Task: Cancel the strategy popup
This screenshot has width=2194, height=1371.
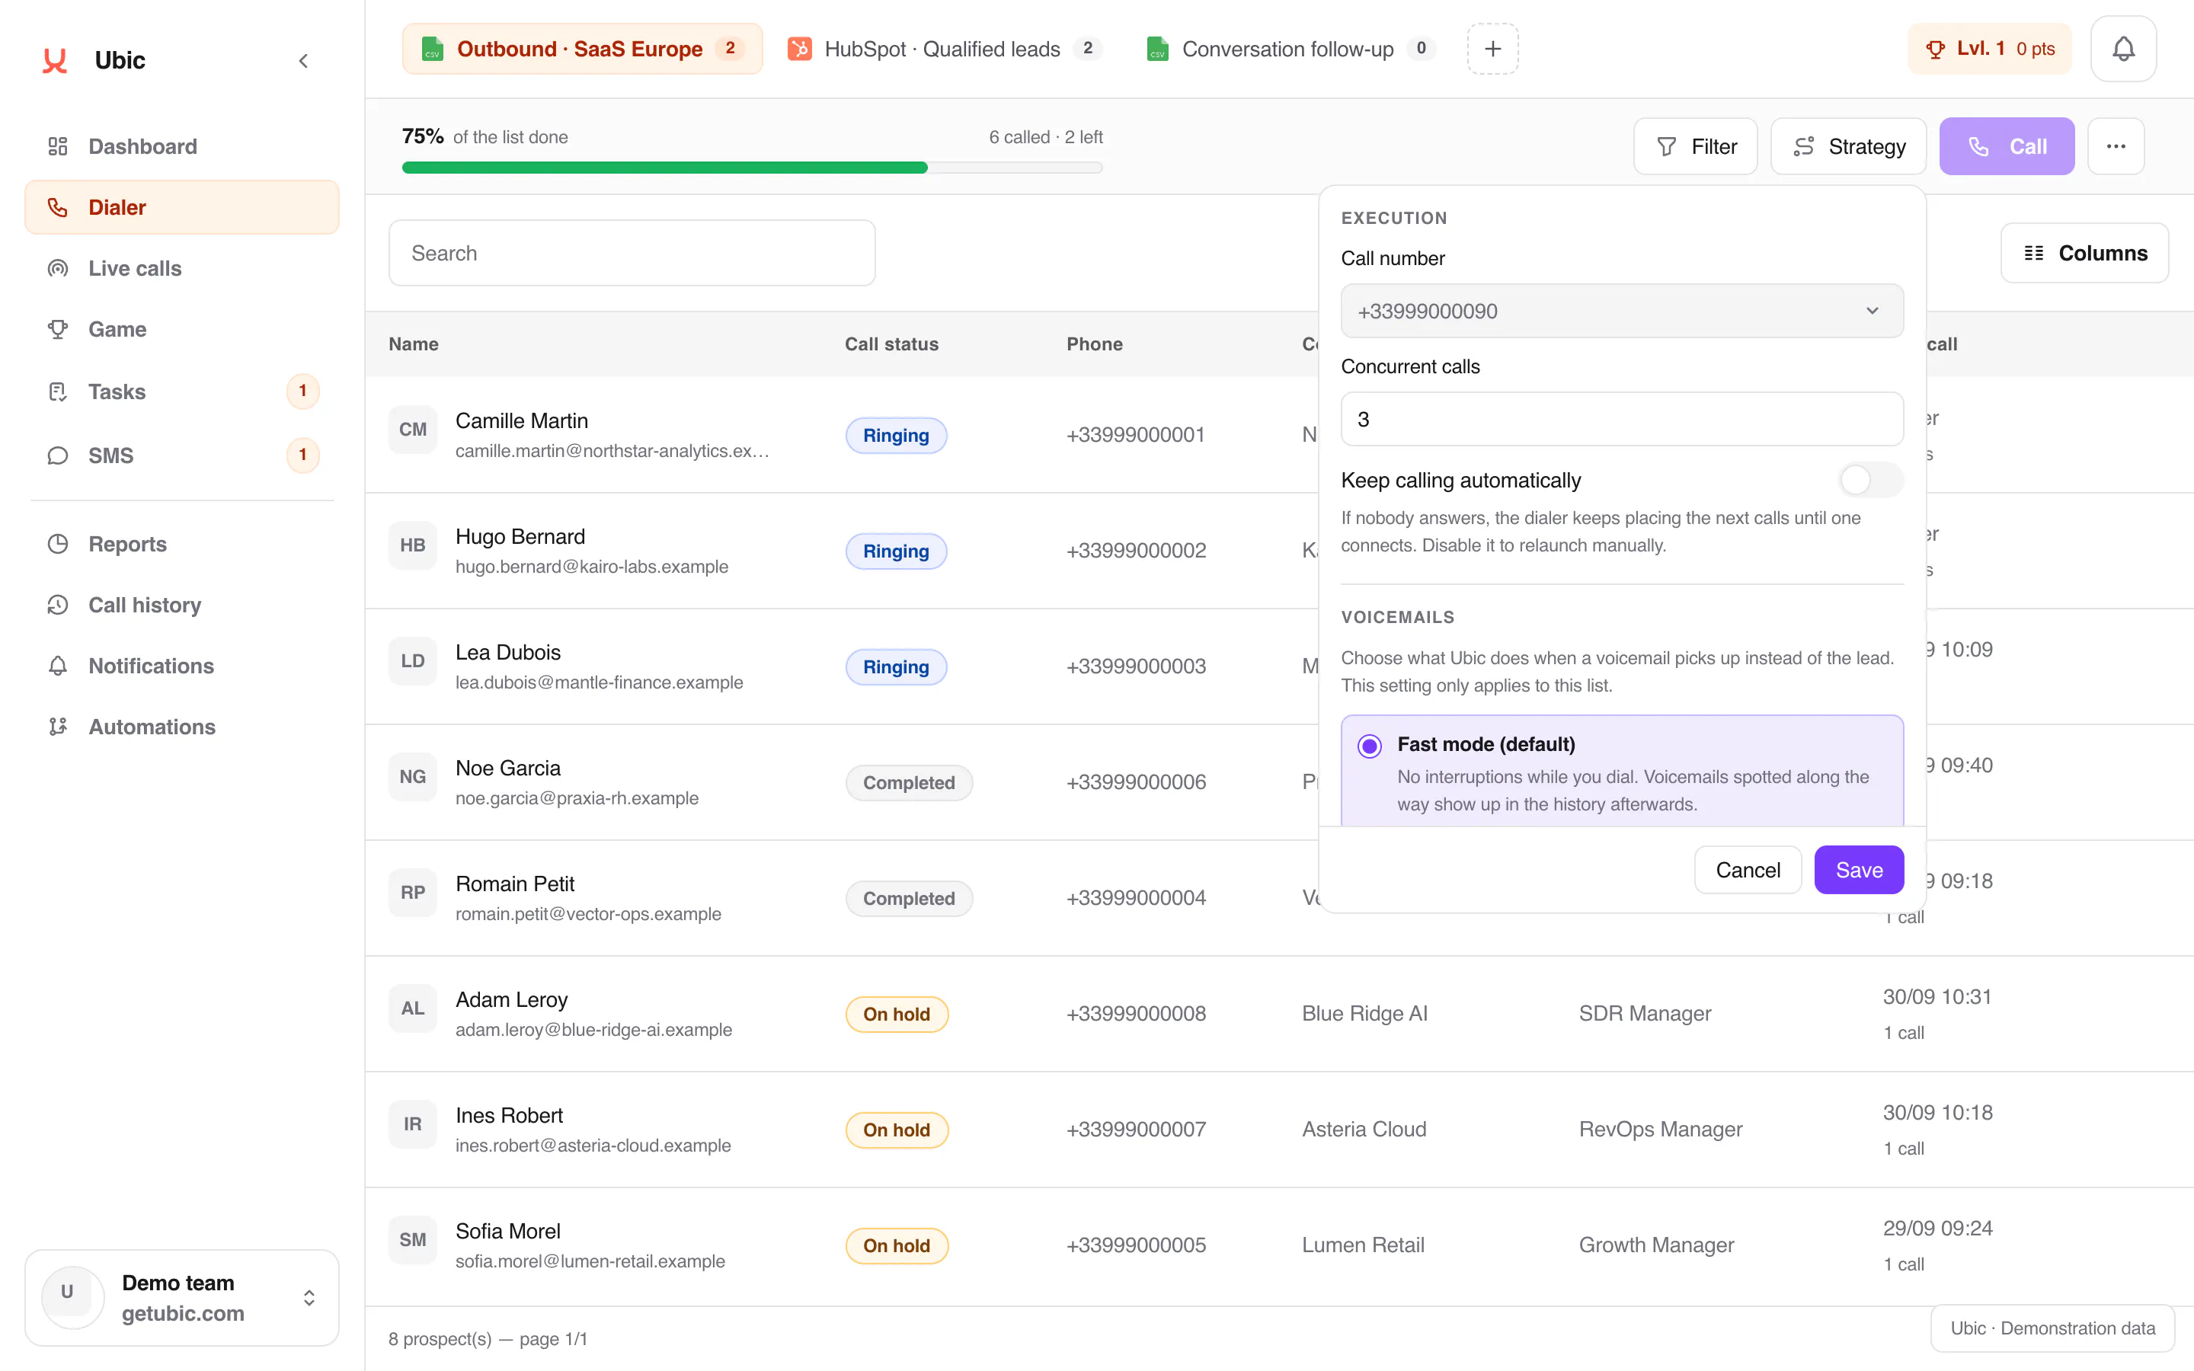Action: (1747, 870)
